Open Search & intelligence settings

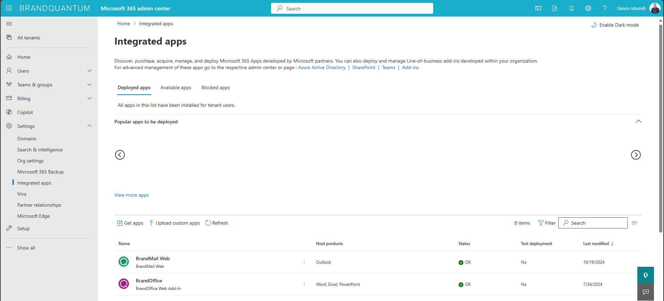pos(40,150)
